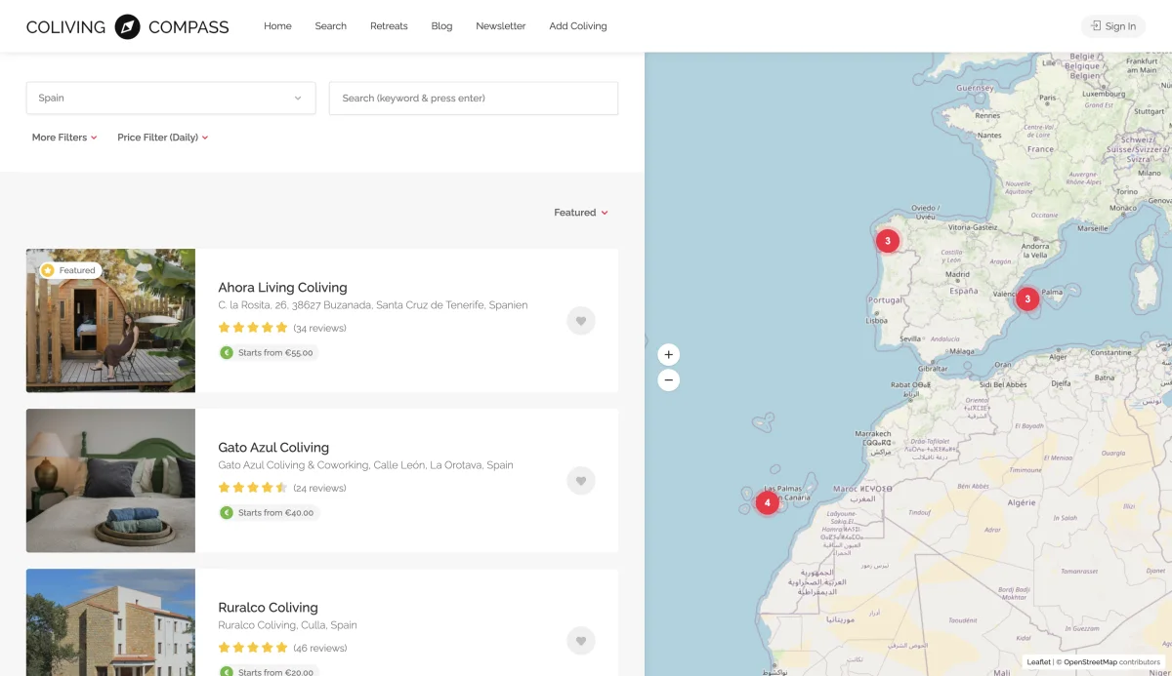The height and width of the screenshot is (676, 1172).
Task: Select Add Coliving in navigation
Action: pos(578,26)
